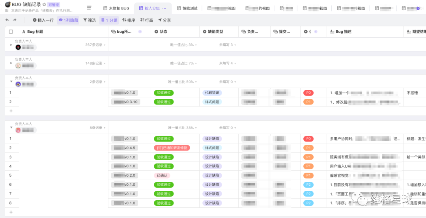Click the sheet description 本表用于记录产品「维格表」

coord(42,11)
